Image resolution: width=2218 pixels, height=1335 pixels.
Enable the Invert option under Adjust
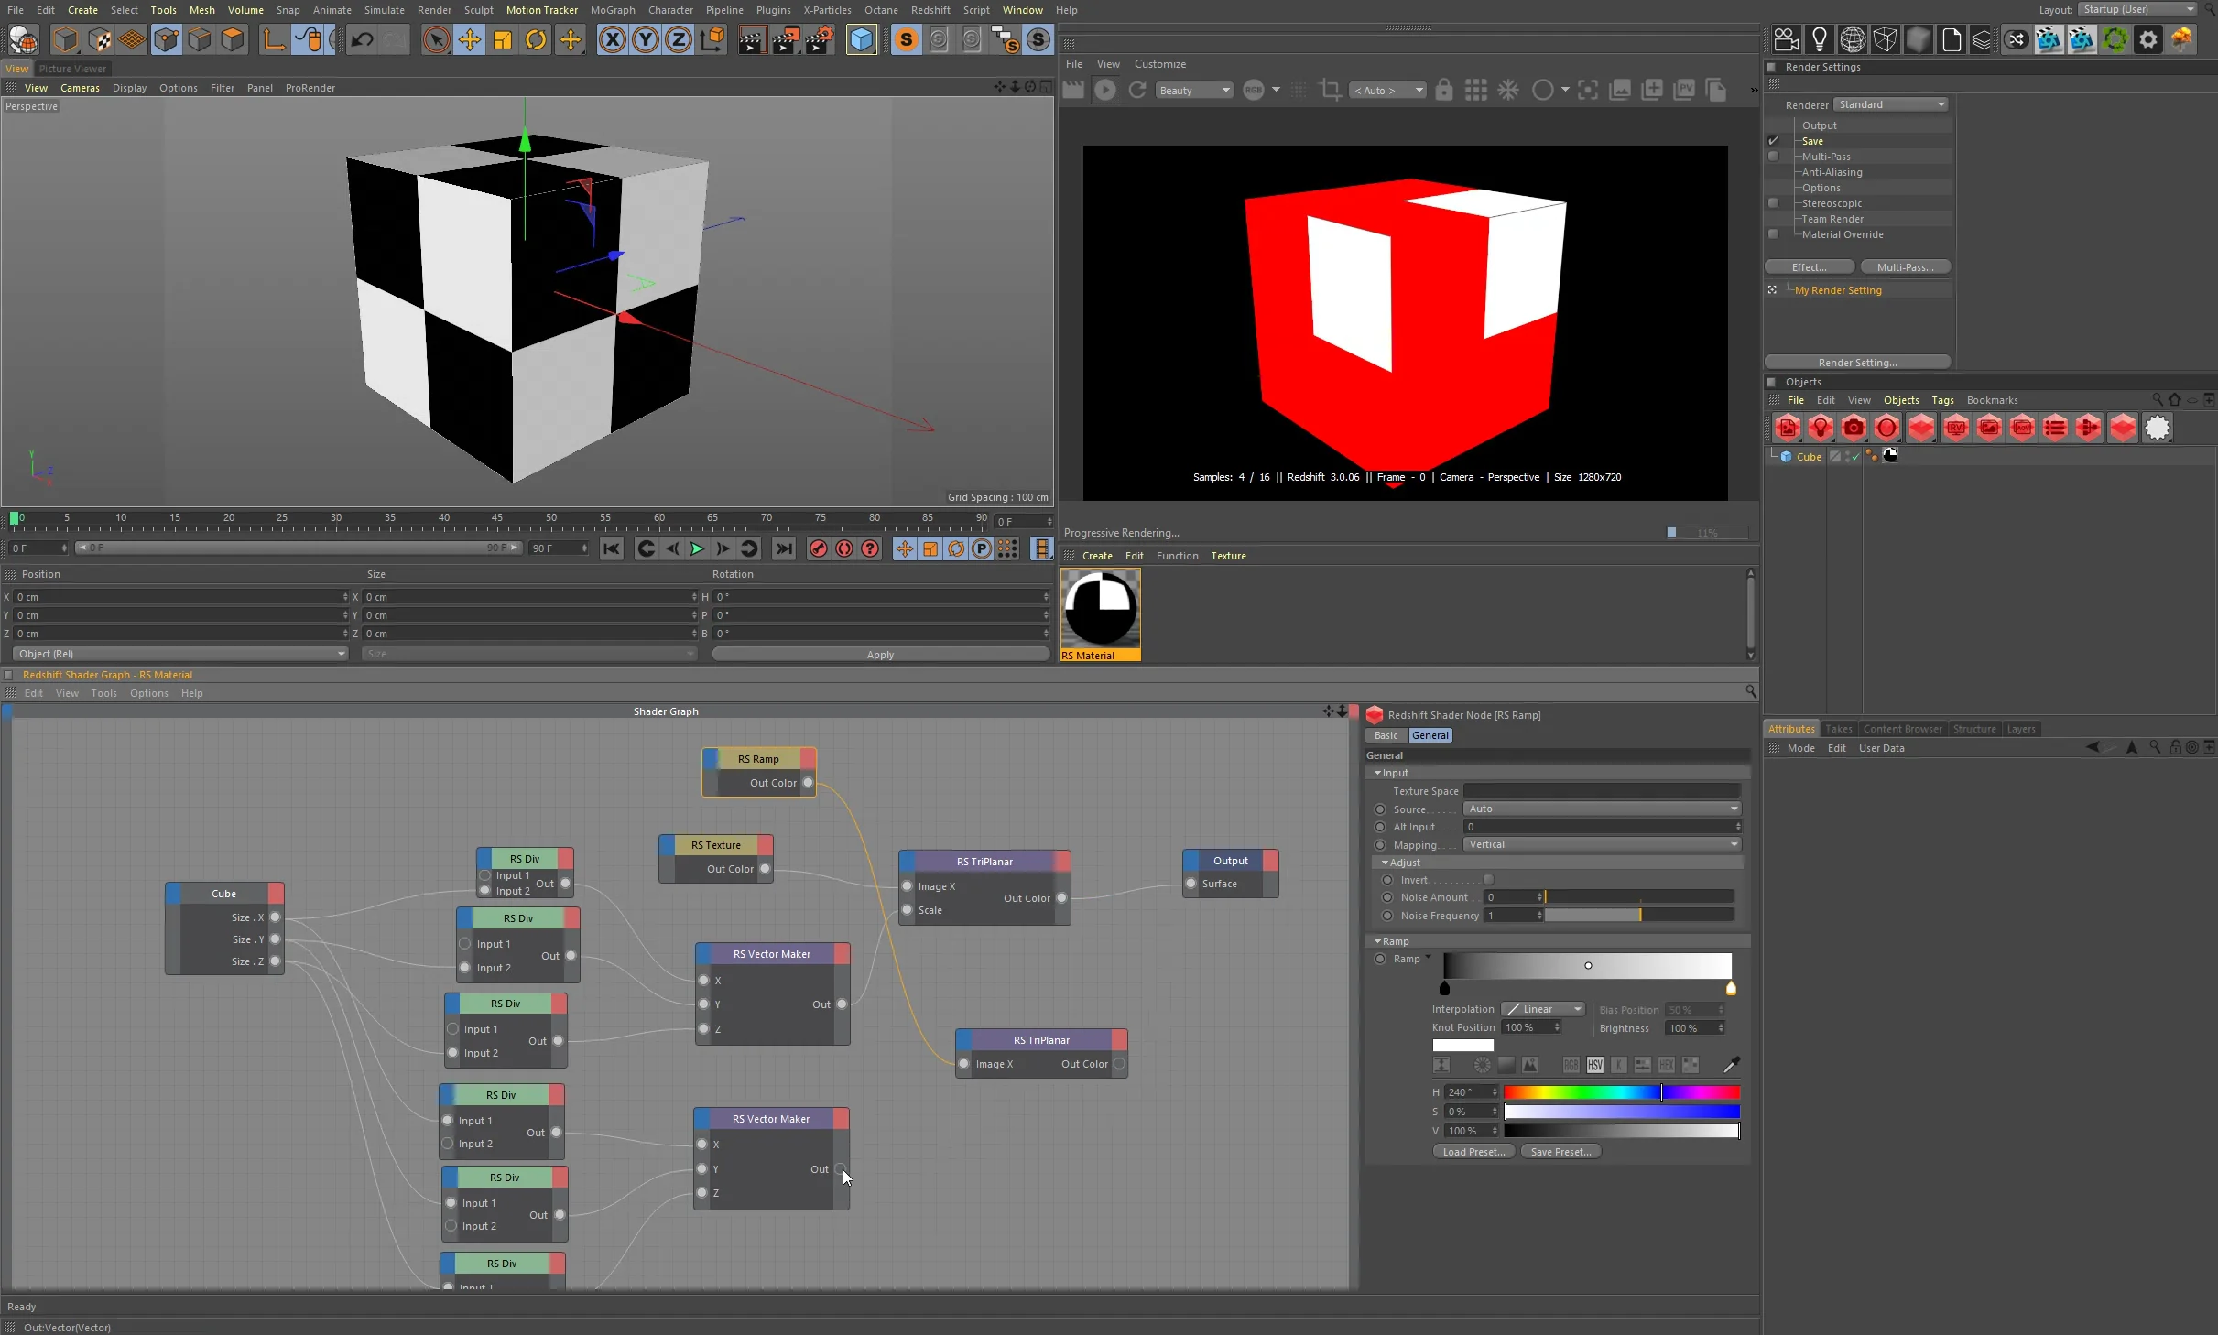coord(1490,880)
